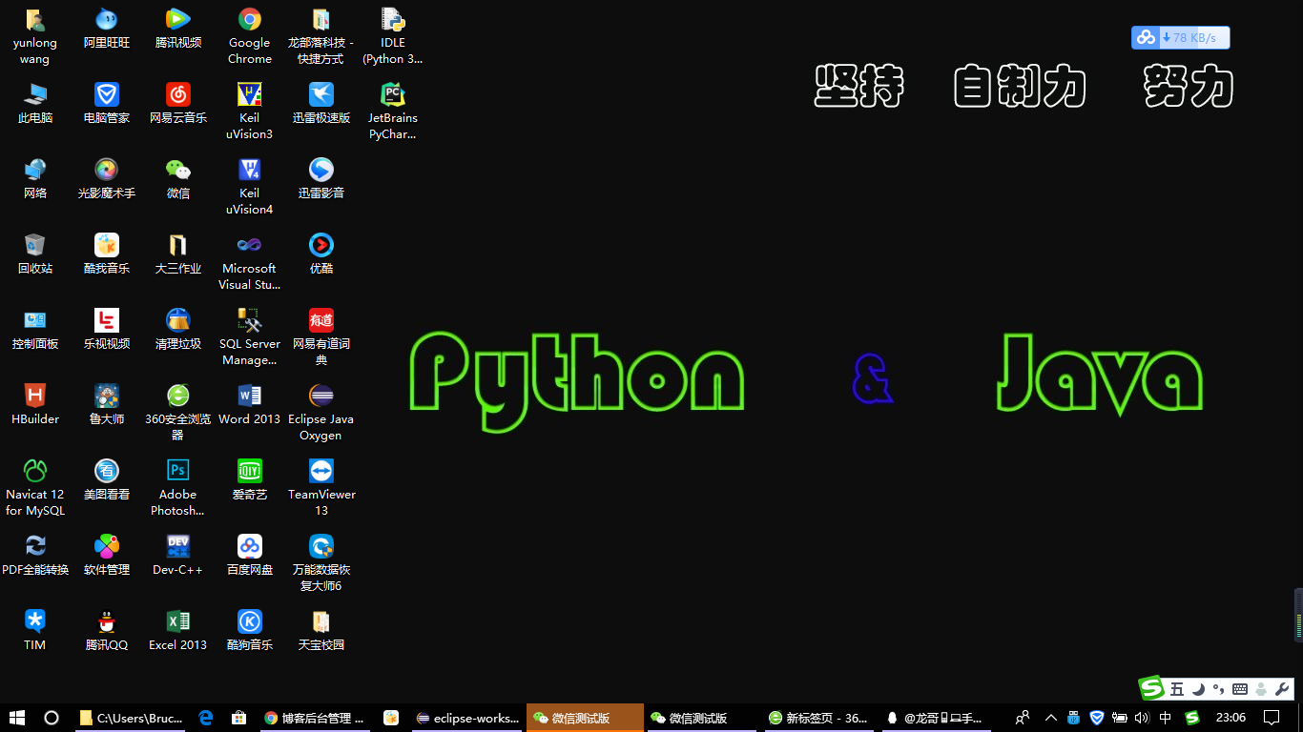
Task: Open the Action Center notifications
Action: click(1272, 718)
